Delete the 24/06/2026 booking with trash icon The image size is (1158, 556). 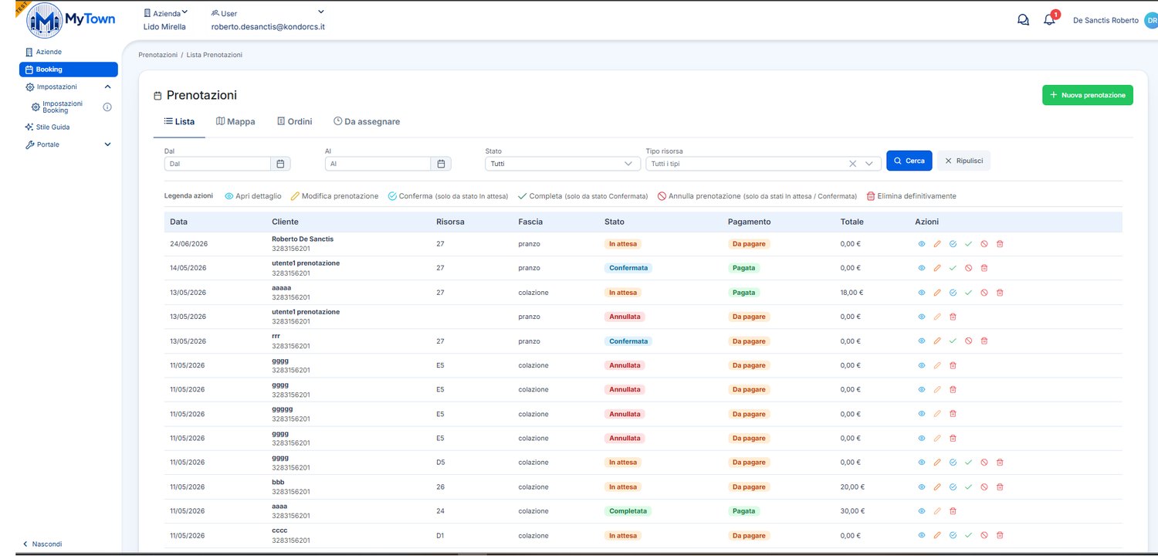1000,244
